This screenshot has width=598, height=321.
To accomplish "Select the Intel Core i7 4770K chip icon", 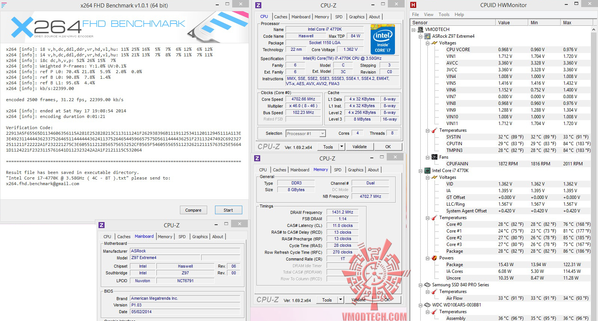I will click(x=428, y=171).
